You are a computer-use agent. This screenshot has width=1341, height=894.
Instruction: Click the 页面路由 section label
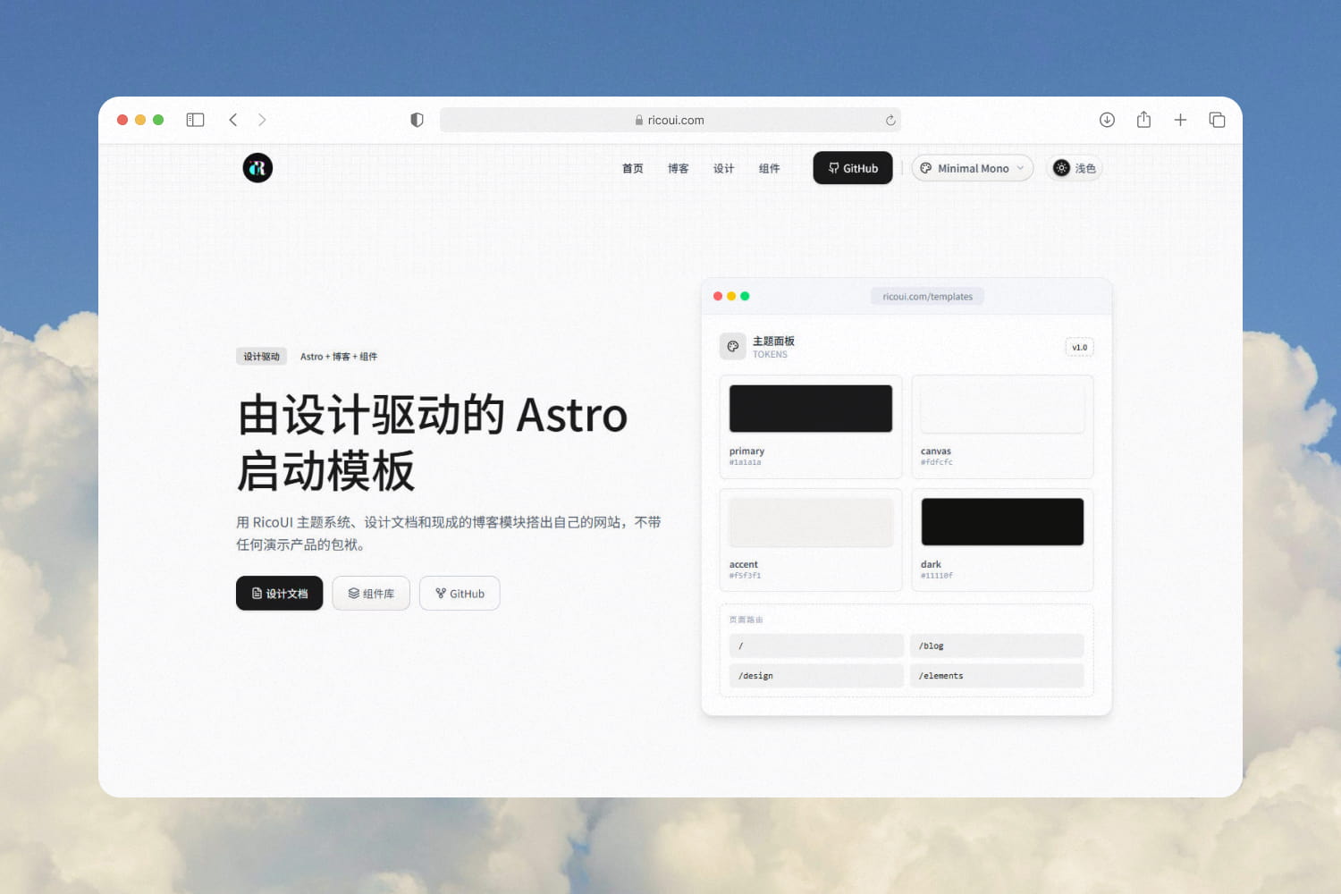click(746, 620)
